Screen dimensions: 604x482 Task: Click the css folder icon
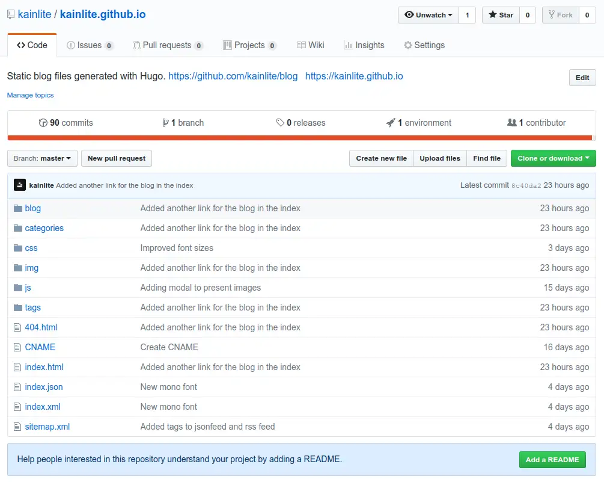click(17, 248)
